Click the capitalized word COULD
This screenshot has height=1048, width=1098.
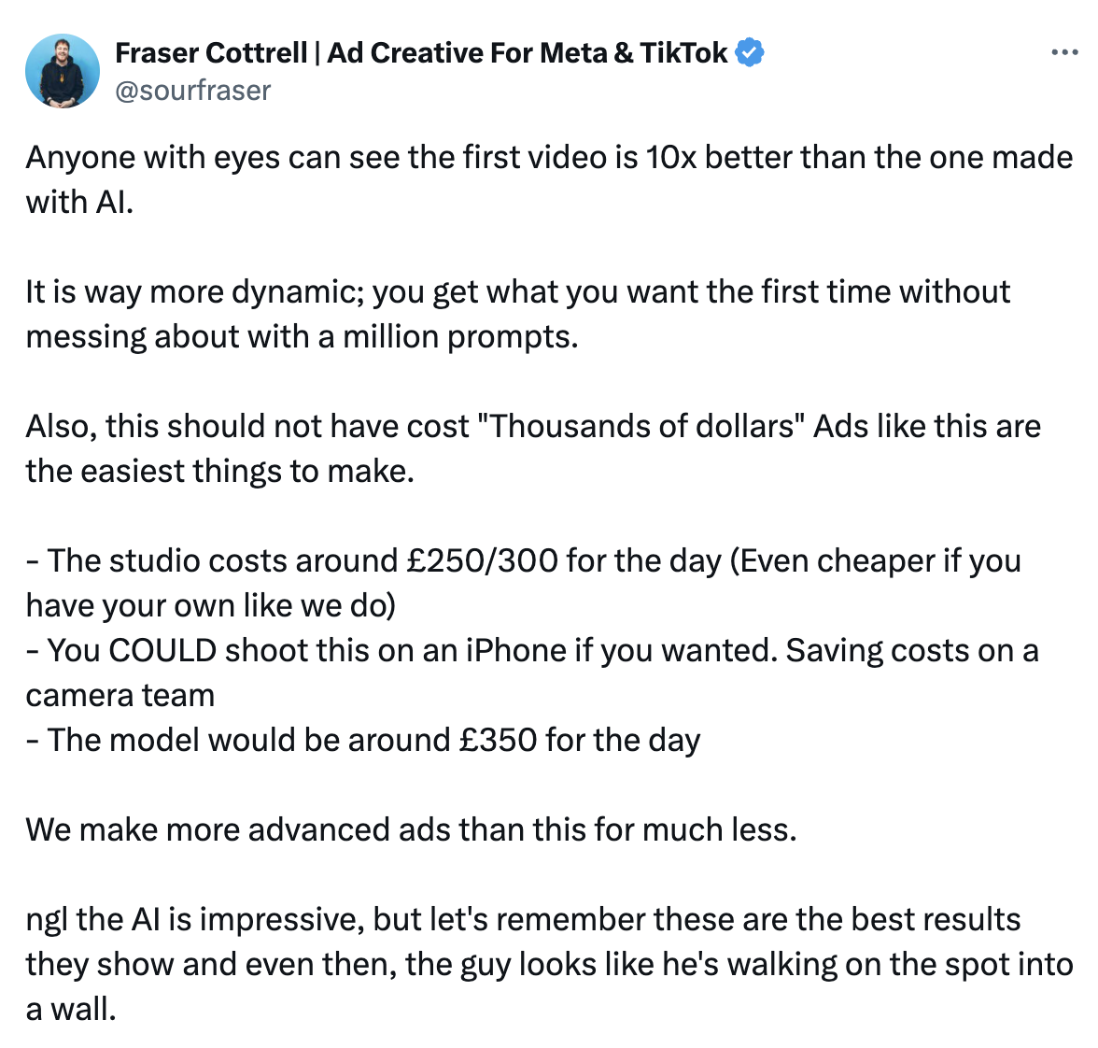pos(163,651)
